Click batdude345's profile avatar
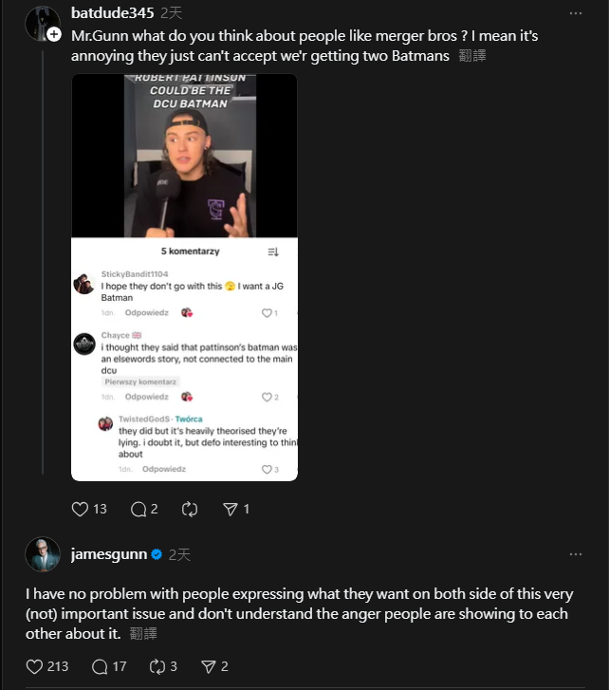Viewport: 609px width, 690px height. (42, 23)
